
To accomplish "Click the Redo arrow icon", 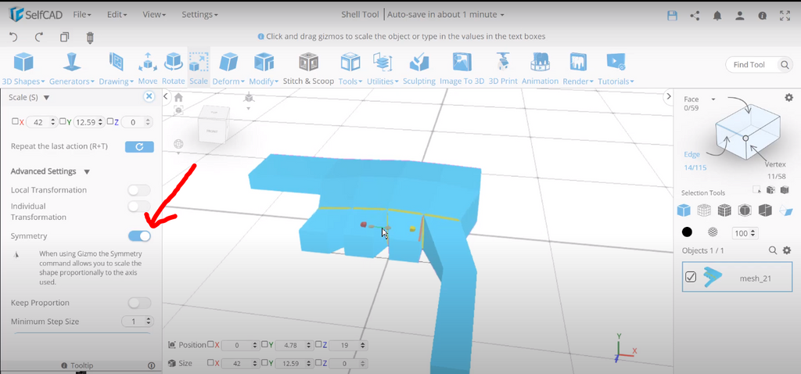I will (x=39, y=37).
